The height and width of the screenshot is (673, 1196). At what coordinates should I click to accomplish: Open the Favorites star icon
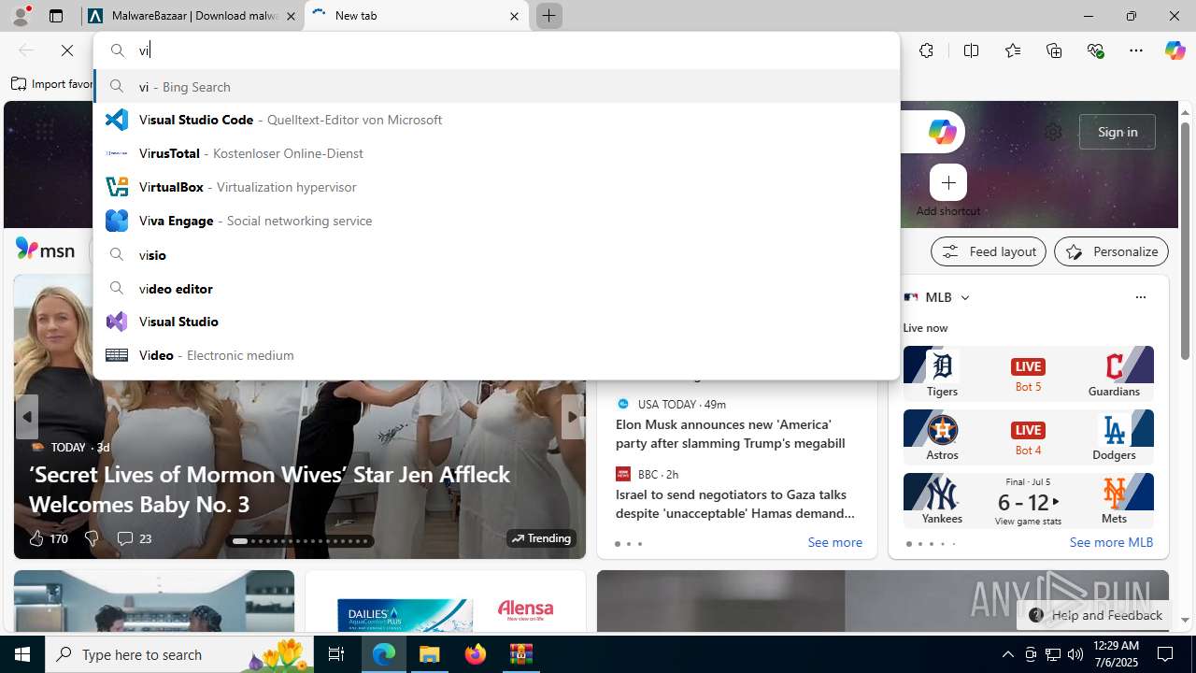(1012, 50)
